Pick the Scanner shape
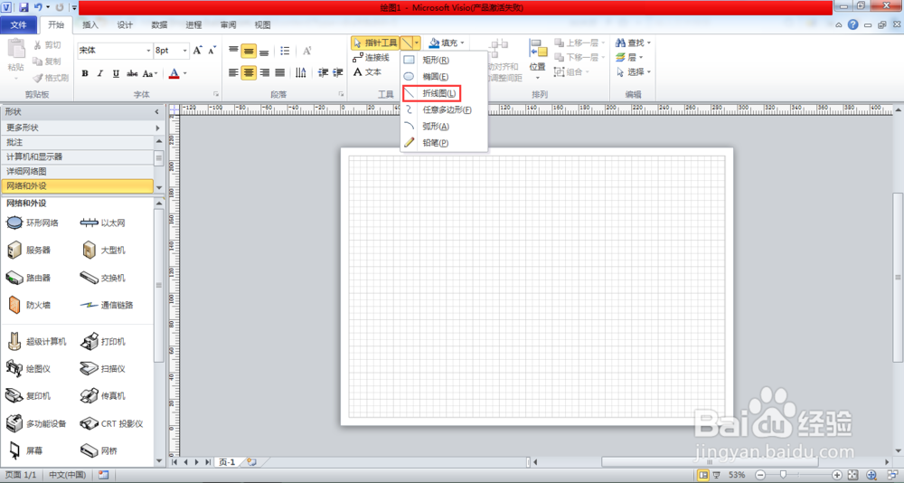The width and height of the screenshot is (904, 483). (103, 368)
